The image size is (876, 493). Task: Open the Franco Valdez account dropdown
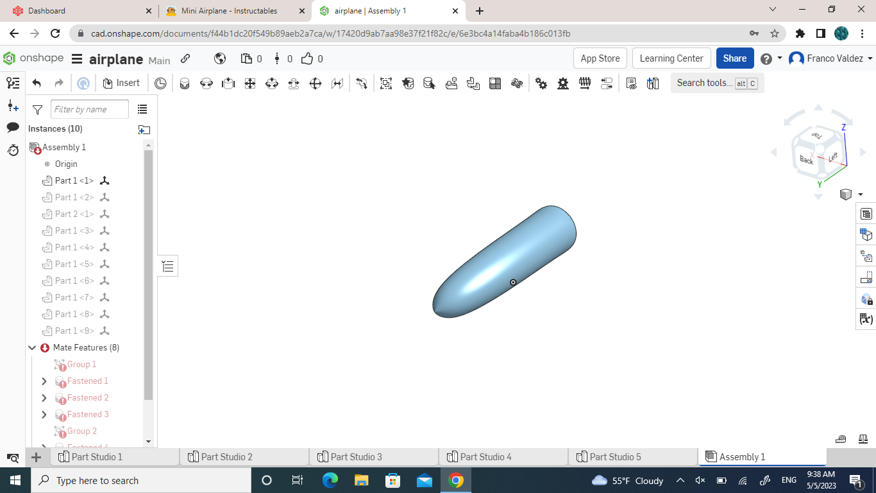[x=831, y=58]
